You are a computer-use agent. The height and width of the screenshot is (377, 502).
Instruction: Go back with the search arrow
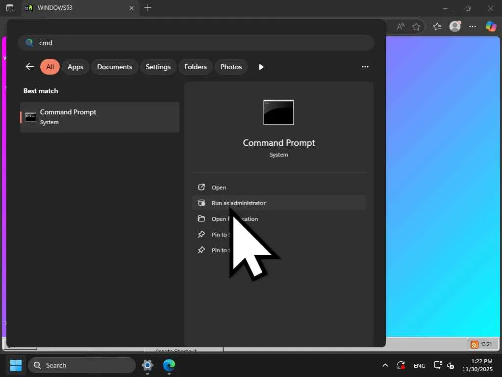tap(30, 67)
